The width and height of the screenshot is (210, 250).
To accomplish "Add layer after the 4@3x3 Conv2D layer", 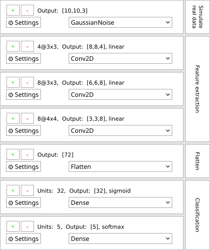I will [13, 46].
